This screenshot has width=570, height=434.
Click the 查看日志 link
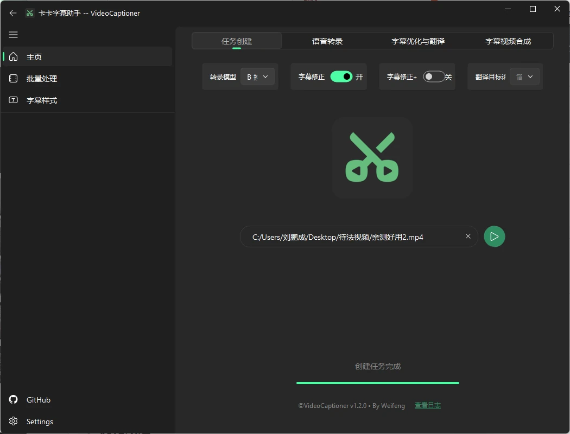coord(428,405)
